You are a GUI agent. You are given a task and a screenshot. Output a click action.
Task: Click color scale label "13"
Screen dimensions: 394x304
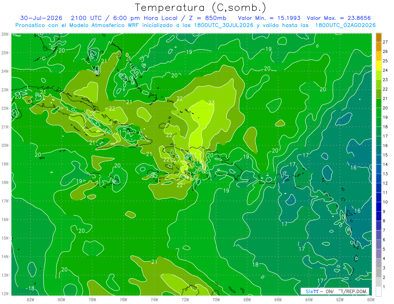coord(385,174)
